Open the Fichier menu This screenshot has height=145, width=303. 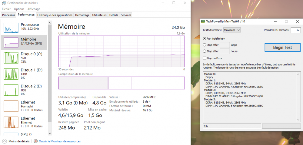[x=6, y=9]
